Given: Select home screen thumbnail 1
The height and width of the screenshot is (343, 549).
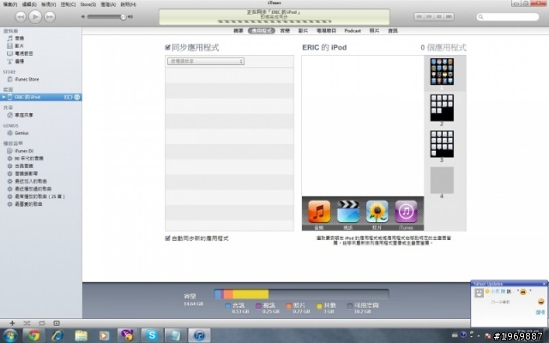Looking at the screenshot, I should pyautogui.click(x=442, y=71).
